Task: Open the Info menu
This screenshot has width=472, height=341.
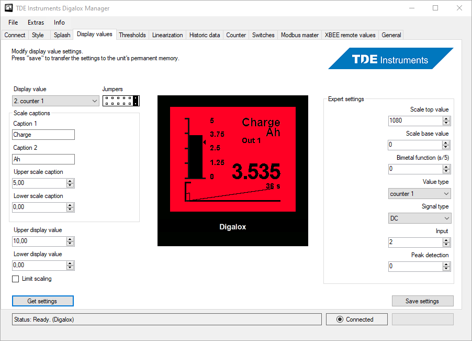Action: click(x=59, y=23)
